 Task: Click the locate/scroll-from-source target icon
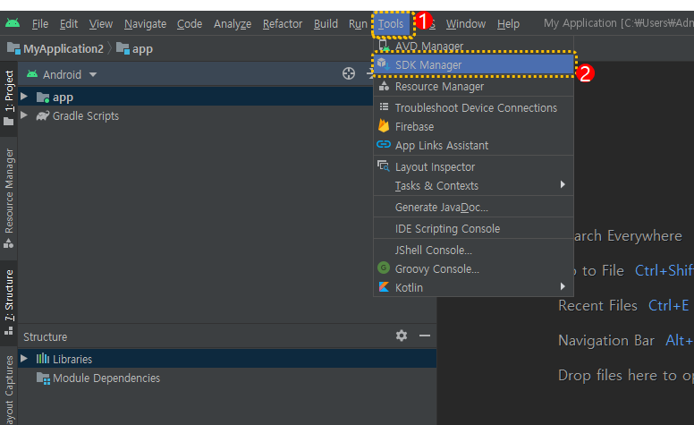(x=349, y=73)
